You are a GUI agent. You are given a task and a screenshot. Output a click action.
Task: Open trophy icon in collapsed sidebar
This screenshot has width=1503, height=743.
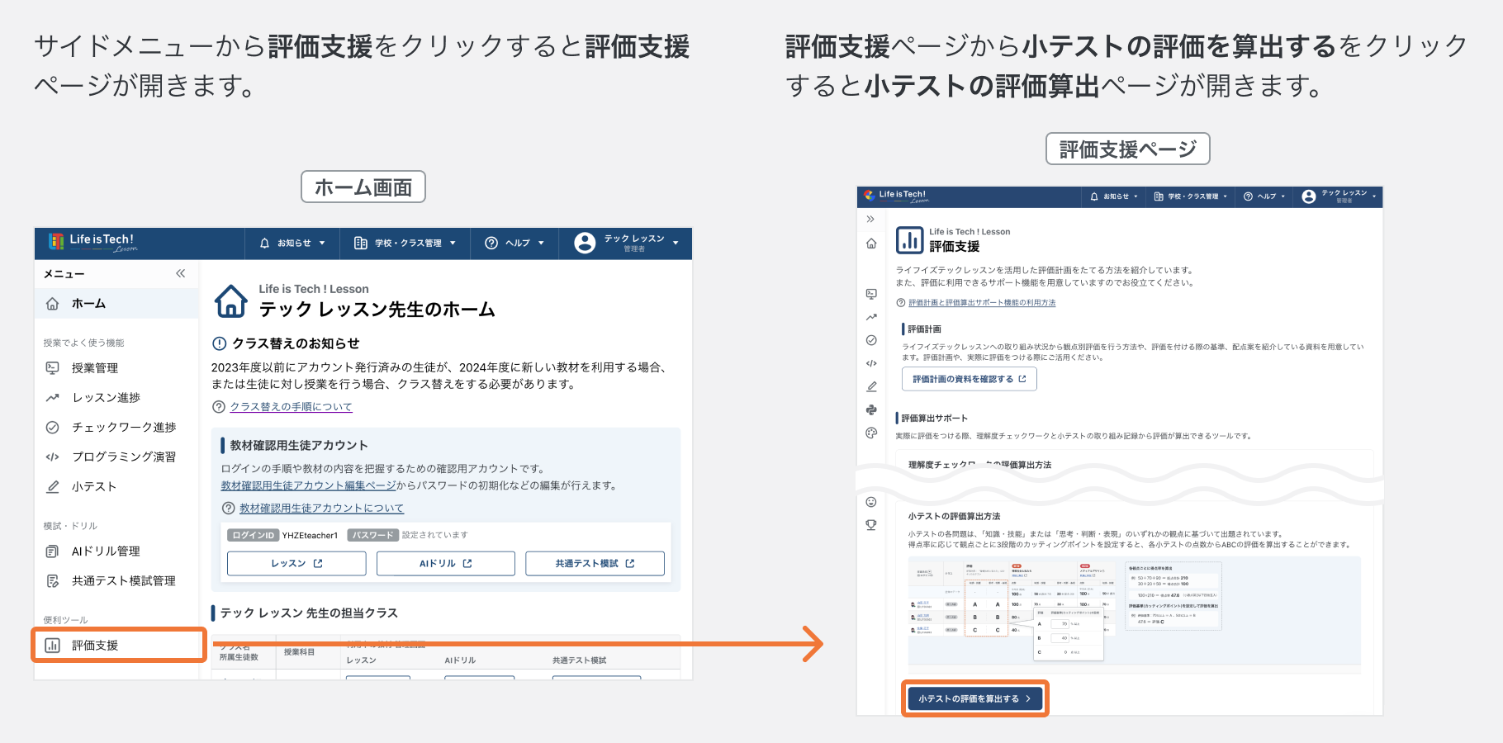pos(871,525)
